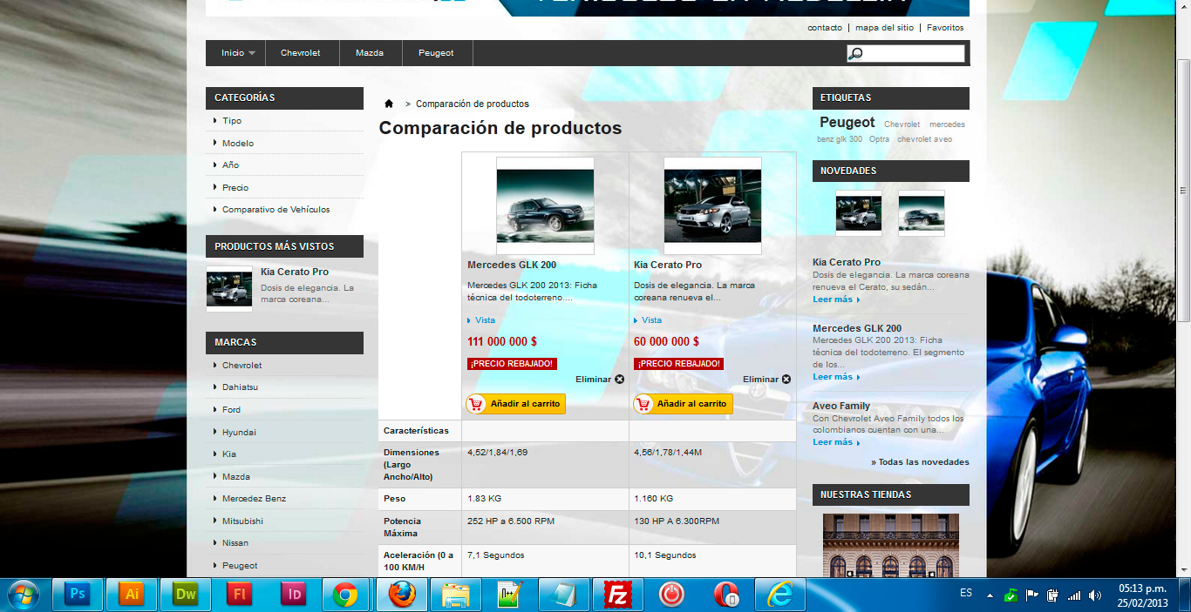Open Peugeot nav menu item

point(436,53)
